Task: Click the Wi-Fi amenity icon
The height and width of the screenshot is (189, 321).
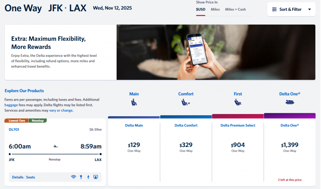Action: pyautogui.click(x=73, y=177)
